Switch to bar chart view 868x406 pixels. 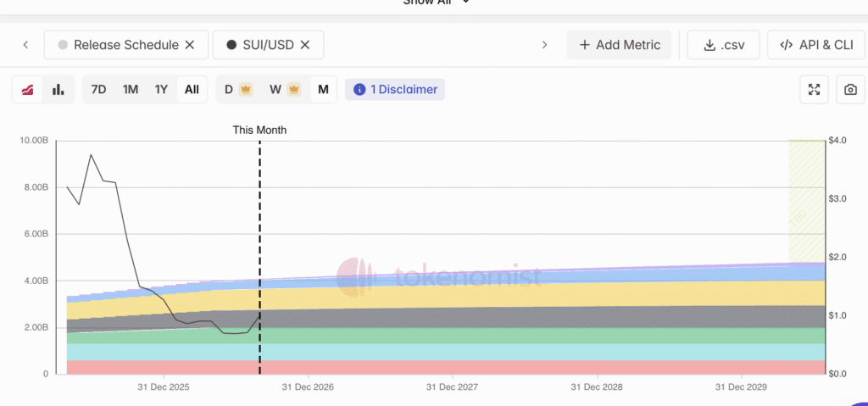pos(58,90)
